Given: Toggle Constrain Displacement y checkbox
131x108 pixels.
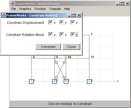Looking at the screenshot, I should pyautogui.click(x=62, y=22).
